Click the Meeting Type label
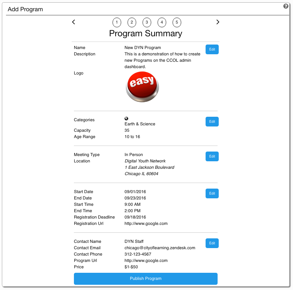This screenshot has width=293, height=290. (x=87, y=155)
